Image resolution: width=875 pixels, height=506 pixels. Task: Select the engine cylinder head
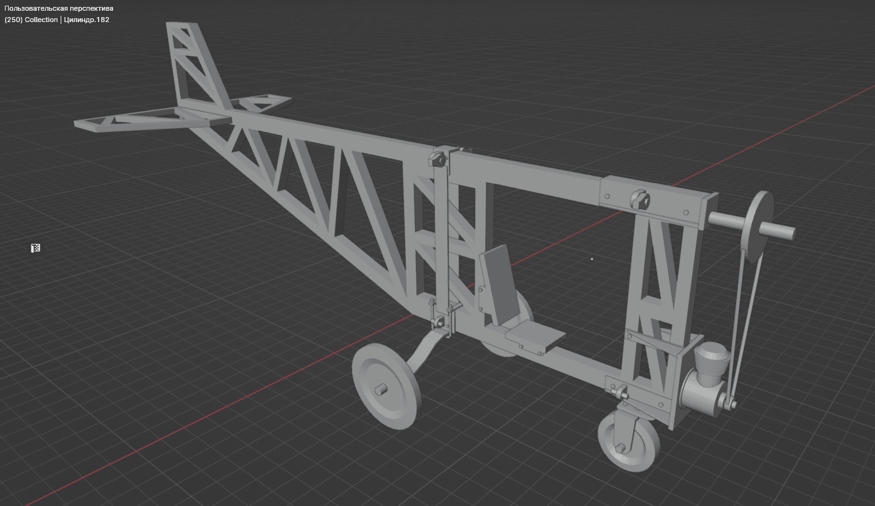[713, 359]
